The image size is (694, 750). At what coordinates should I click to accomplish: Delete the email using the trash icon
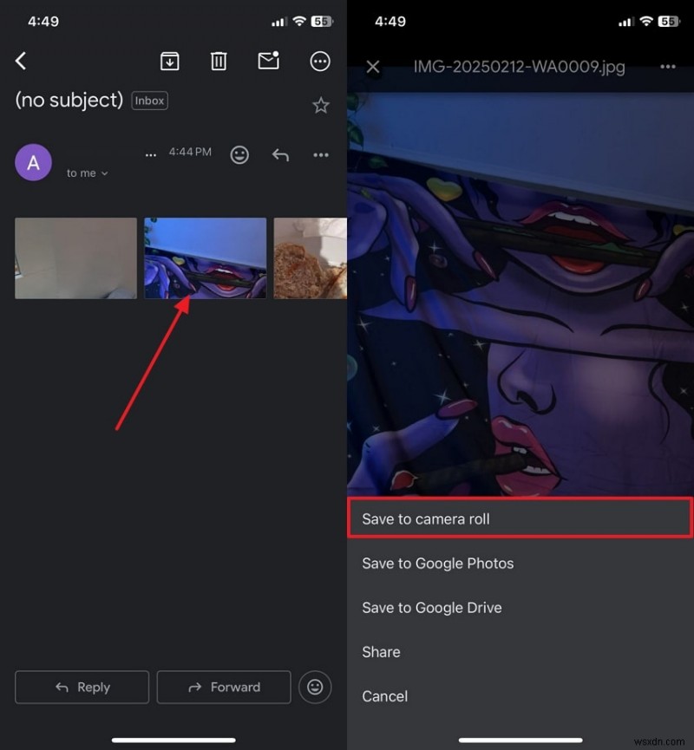(x=219, y=61)
